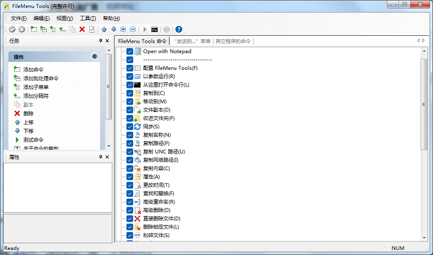
Task: Click the move down arrow toolbar icon
Action: [114, 29]
